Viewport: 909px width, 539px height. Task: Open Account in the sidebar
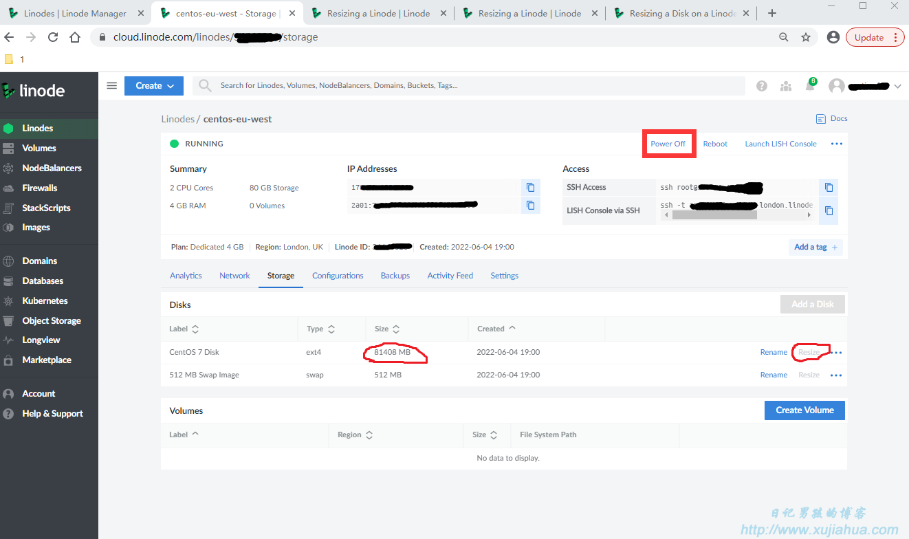pyautogui.click(x=49, y=393)
